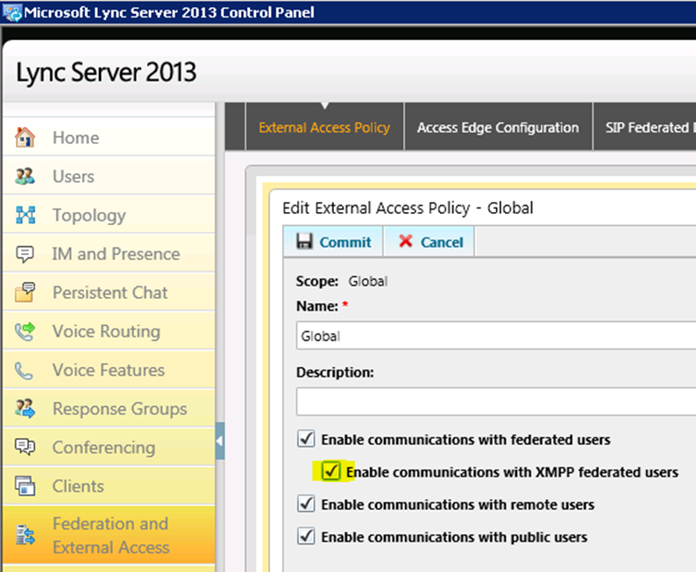Open Persistent Chat settings
The height and width of the screenshot is (572, 696).
(109, 293)
